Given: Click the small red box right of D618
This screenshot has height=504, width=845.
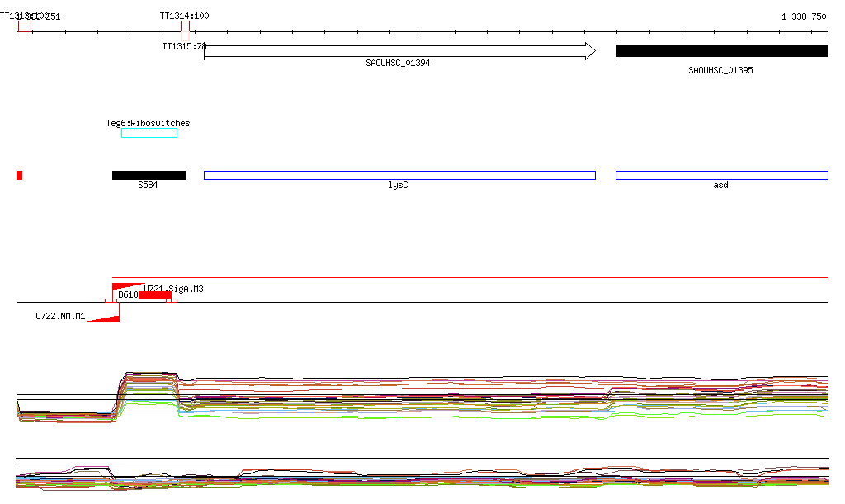Looking at the screenshot, I should [x=172, y=301].
